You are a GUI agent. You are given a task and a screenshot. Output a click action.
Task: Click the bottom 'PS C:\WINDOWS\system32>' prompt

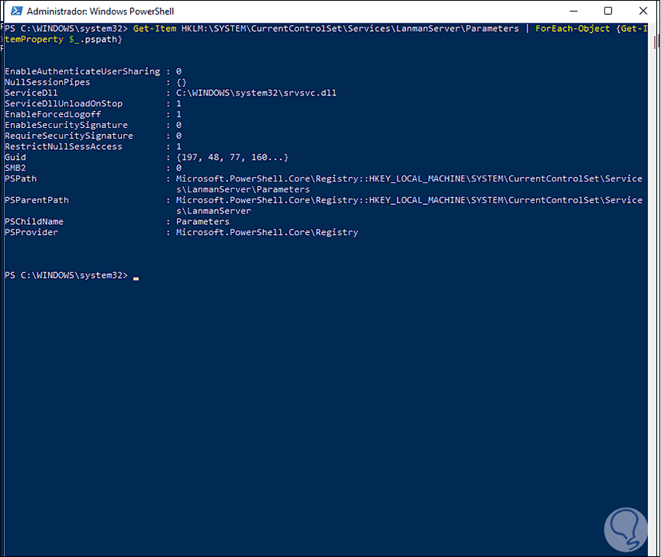tap(66, 275)
